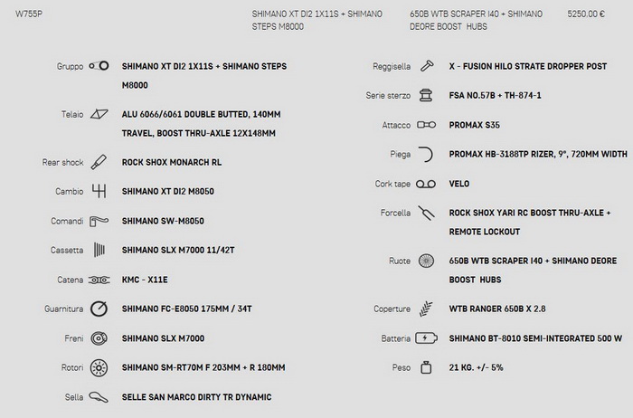Viewport: 633px width, 418px height.
Task: Click the Cassetta cassette icon
Action: tap(99, 250)
